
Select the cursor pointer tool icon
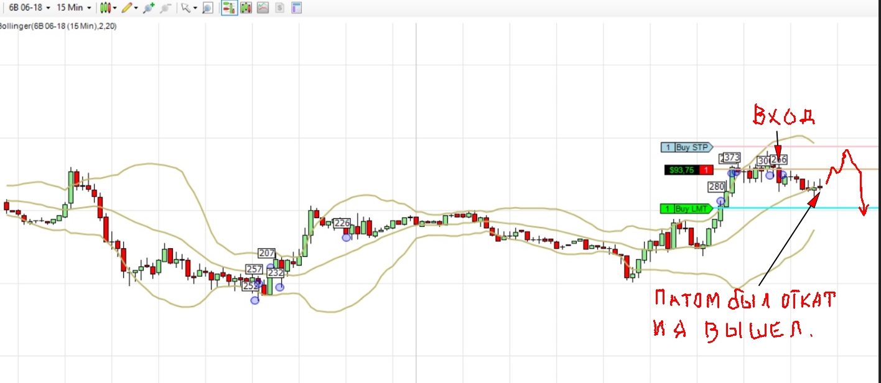tap(185, 8)
